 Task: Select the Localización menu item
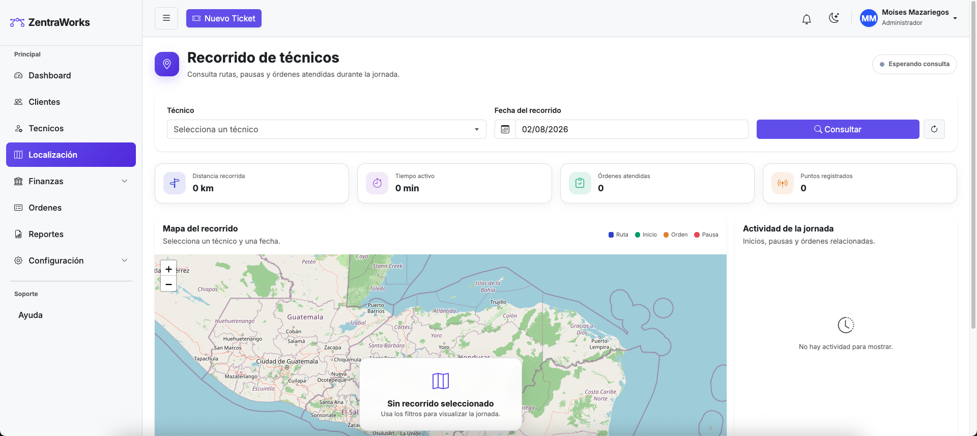click(71, 155)
